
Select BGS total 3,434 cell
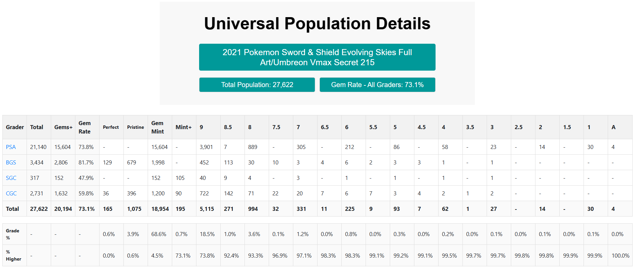37,162
